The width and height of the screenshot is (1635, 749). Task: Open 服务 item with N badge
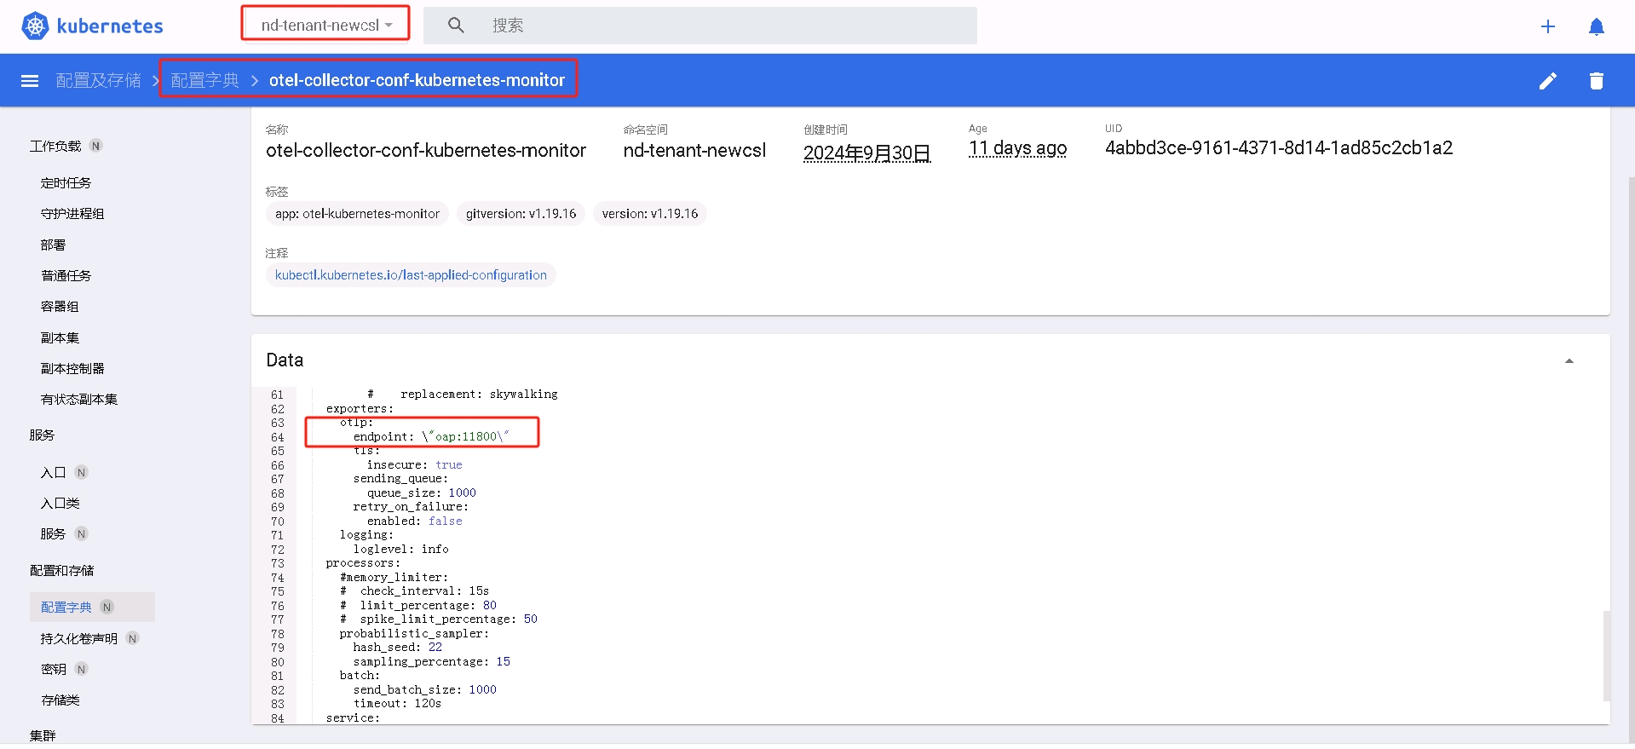pyautogui.click(x=53, y=534)
